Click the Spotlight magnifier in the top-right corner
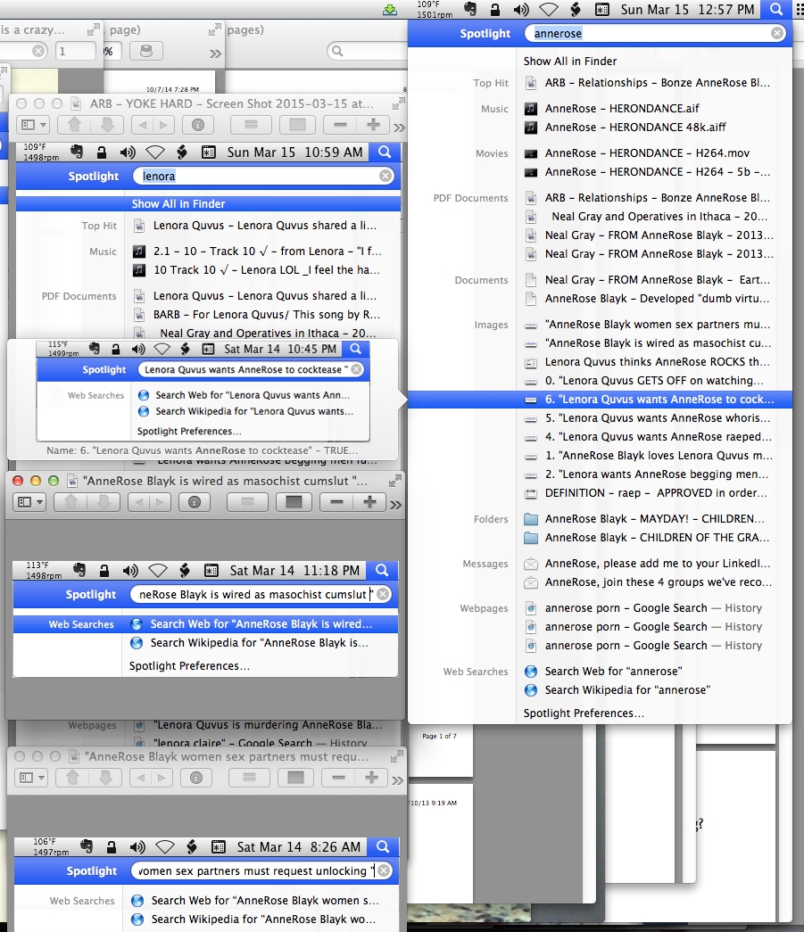Screen dimensions: 804x932 (775, 9)
